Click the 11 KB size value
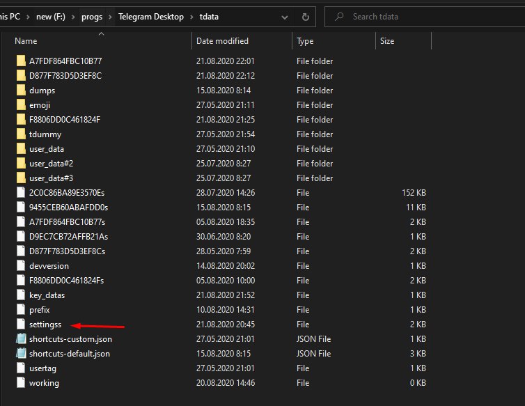525x406 pixels. [x=416, y=208]
